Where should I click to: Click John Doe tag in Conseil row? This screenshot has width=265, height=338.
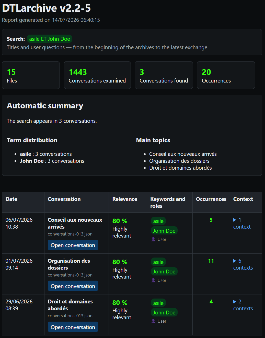tap(164, 231)
